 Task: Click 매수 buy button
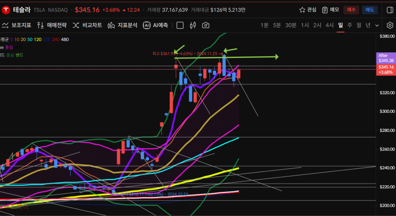coord(351,10)
